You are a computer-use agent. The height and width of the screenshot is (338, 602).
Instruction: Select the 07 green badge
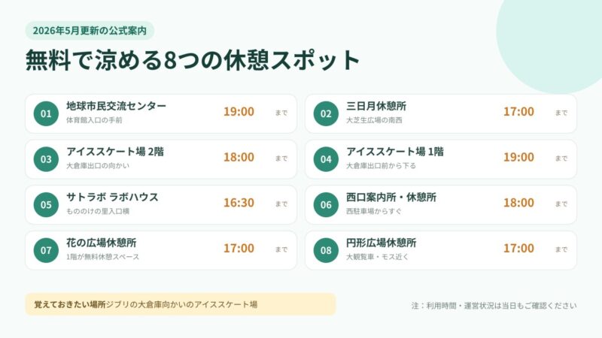click(x=46, y=250)
